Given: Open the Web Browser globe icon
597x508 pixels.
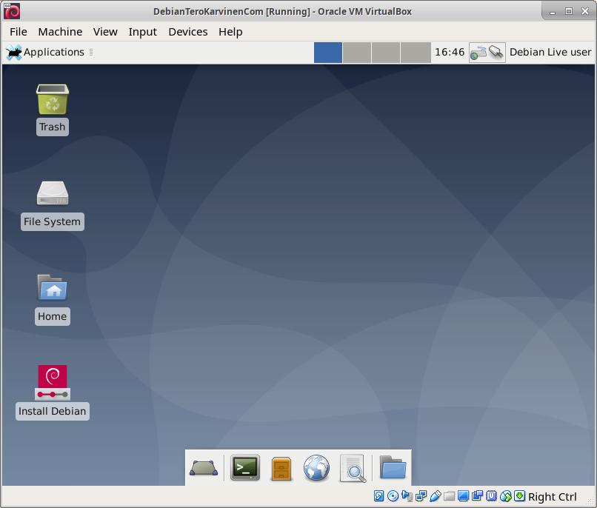Looking at the screenshot, I should (x=316, y=468).
